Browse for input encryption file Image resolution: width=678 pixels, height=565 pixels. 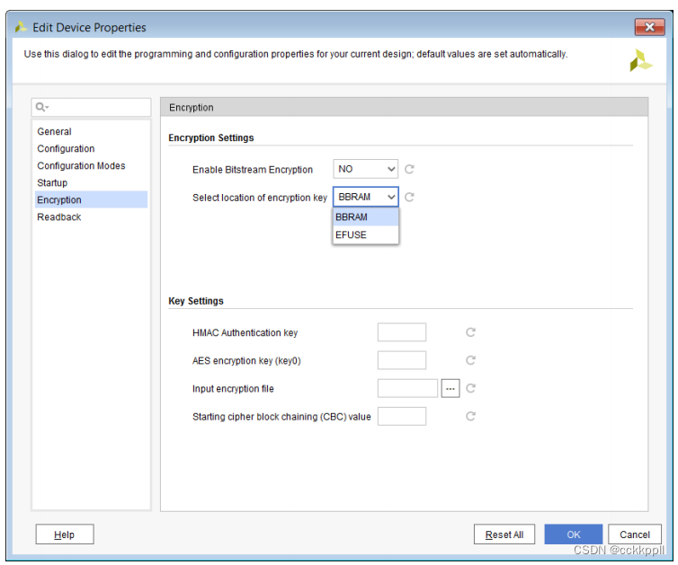(451, 388)
